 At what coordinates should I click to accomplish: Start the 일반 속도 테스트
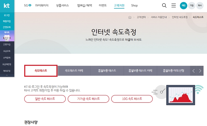click(x=45, y=99)
